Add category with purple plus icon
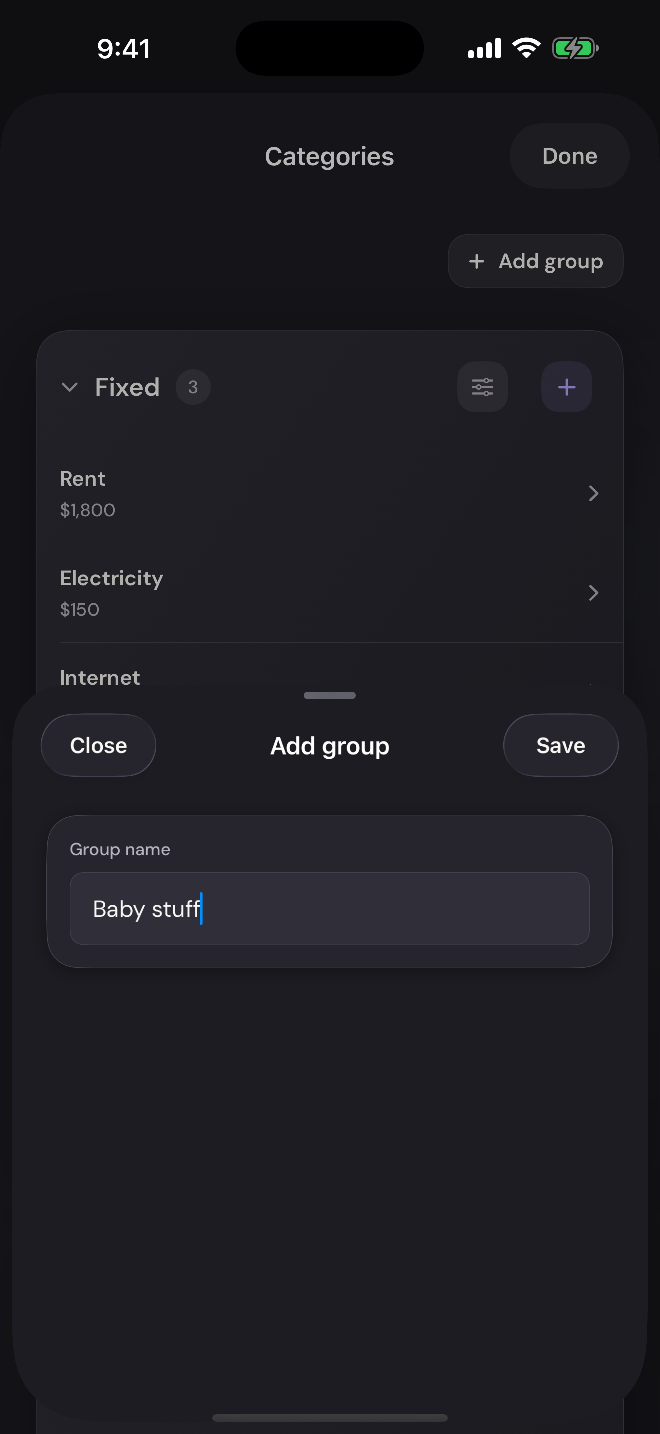Viewport: 660px width, 1434px height. pos(566,387)
